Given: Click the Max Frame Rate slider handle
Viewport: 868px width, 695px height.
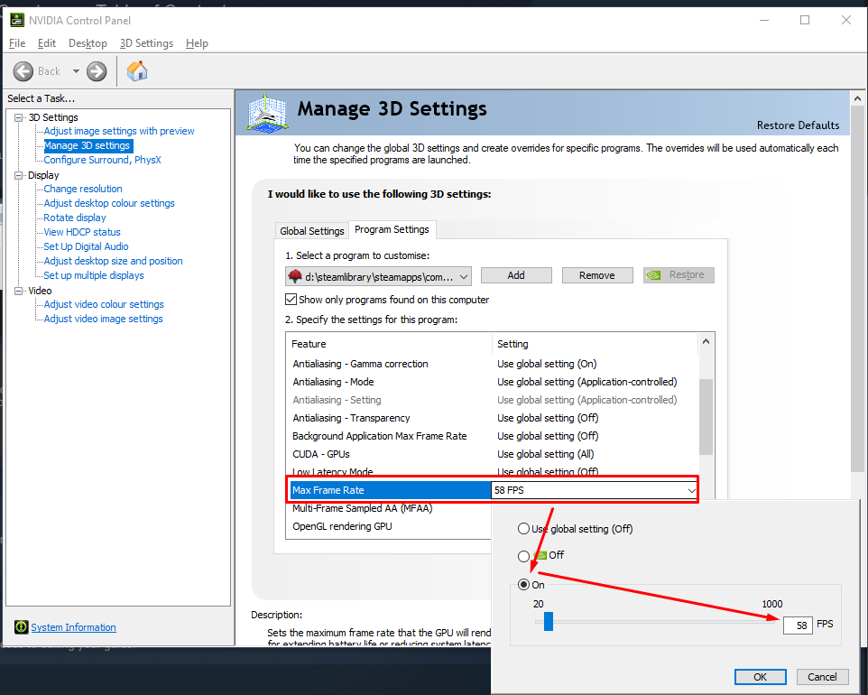Looking at the screenshot, I should 548,622.
